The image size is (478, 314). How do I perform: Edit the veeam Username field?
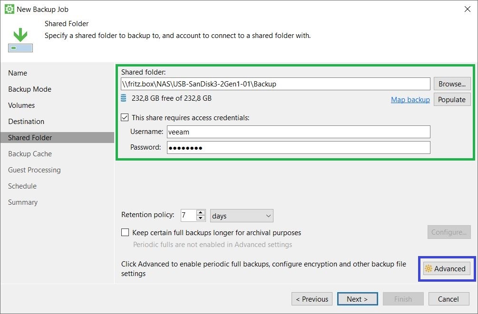[298, 132]
